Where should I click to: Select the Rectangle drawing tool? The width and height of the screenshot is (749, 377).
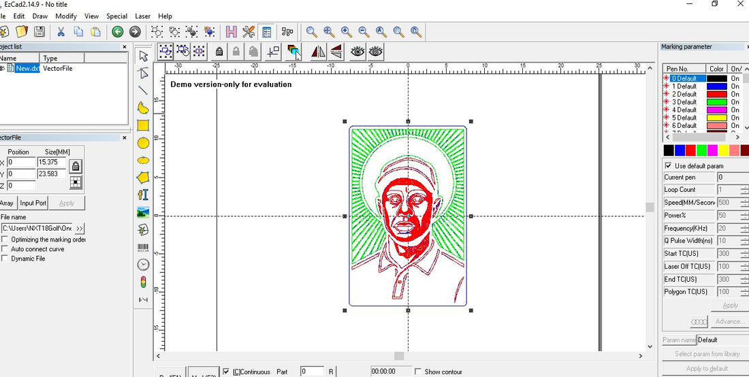pos(143,125)
